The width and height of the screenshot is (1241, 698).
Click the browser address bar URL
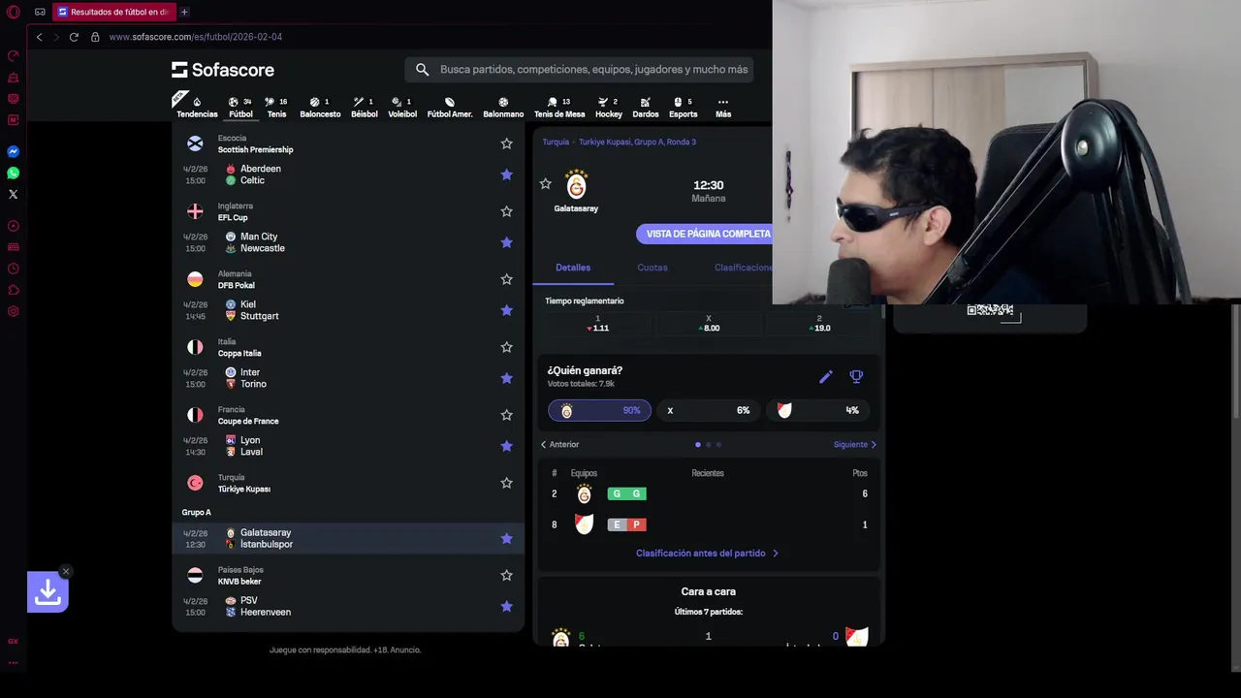point(196,37)
